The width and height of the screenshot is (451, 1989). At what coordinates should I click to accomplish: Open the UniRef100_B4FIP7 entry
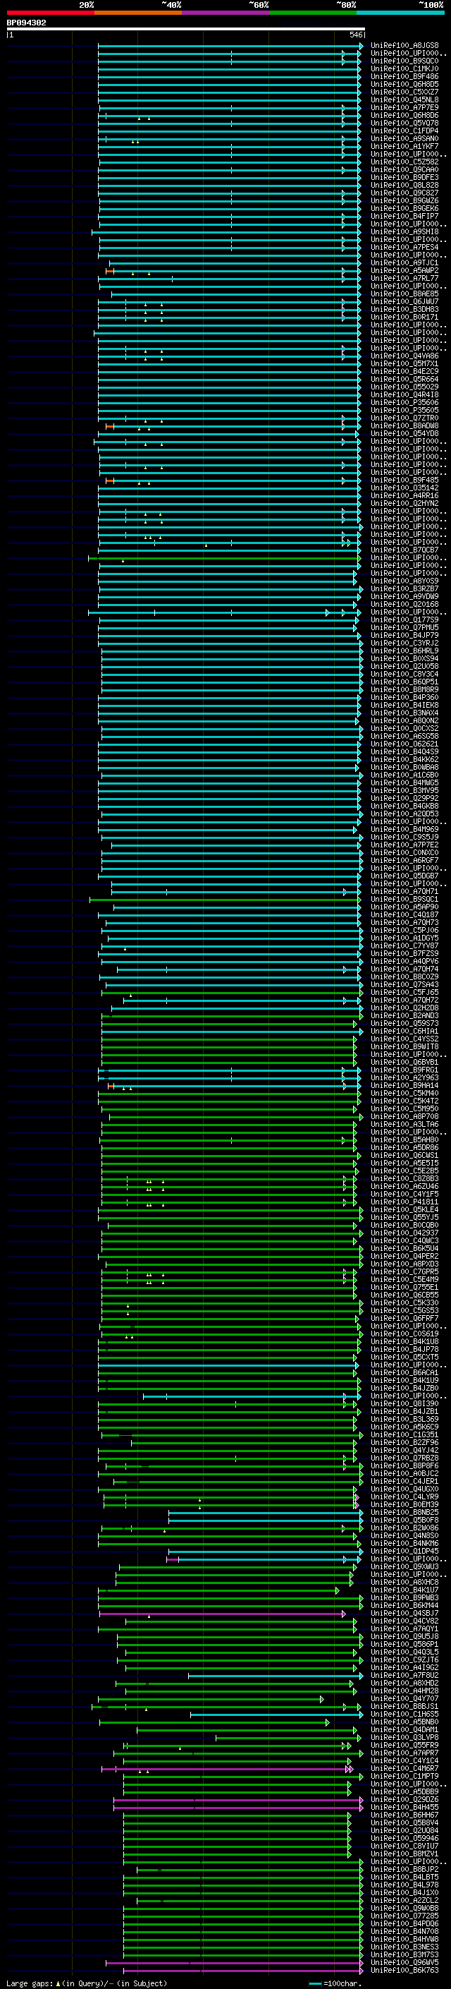(404, 216)
